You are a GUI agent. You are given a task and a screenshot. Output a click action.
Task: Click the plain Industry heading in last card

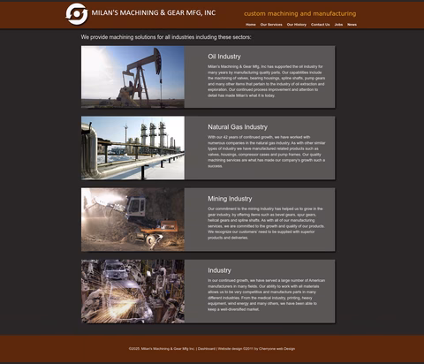[219, 270]
